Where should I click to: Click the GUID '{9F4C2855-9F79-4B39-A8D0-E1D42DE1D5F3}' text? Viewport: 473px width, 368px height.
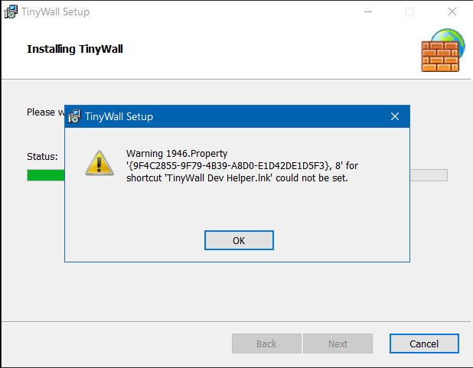(x=230, y=165)
